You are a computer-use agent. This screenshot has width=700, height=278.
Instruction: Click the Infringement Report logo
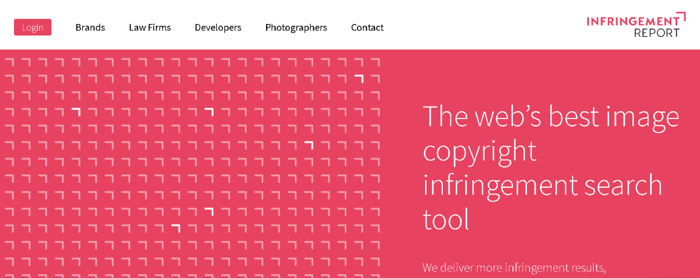pyautogui.click(x=636, y=25)
